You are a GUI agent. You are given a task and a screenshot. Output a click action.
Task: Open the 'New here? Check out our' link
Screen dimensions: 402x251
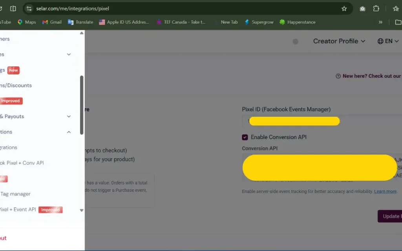tap(369, 76)
